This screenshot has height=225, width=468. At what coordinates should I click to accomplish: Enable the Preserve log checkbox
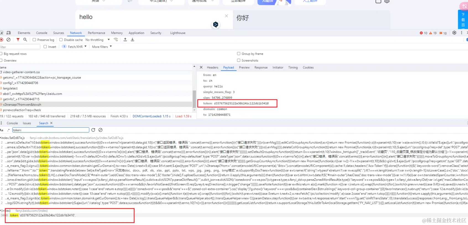coord(34,40)
